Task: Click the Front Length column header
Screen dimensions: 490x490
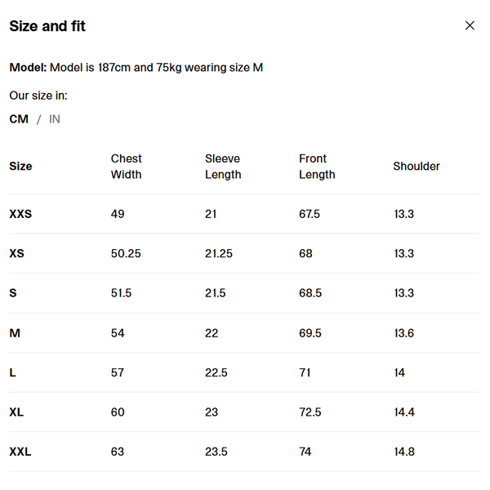Action: [317, 167]
